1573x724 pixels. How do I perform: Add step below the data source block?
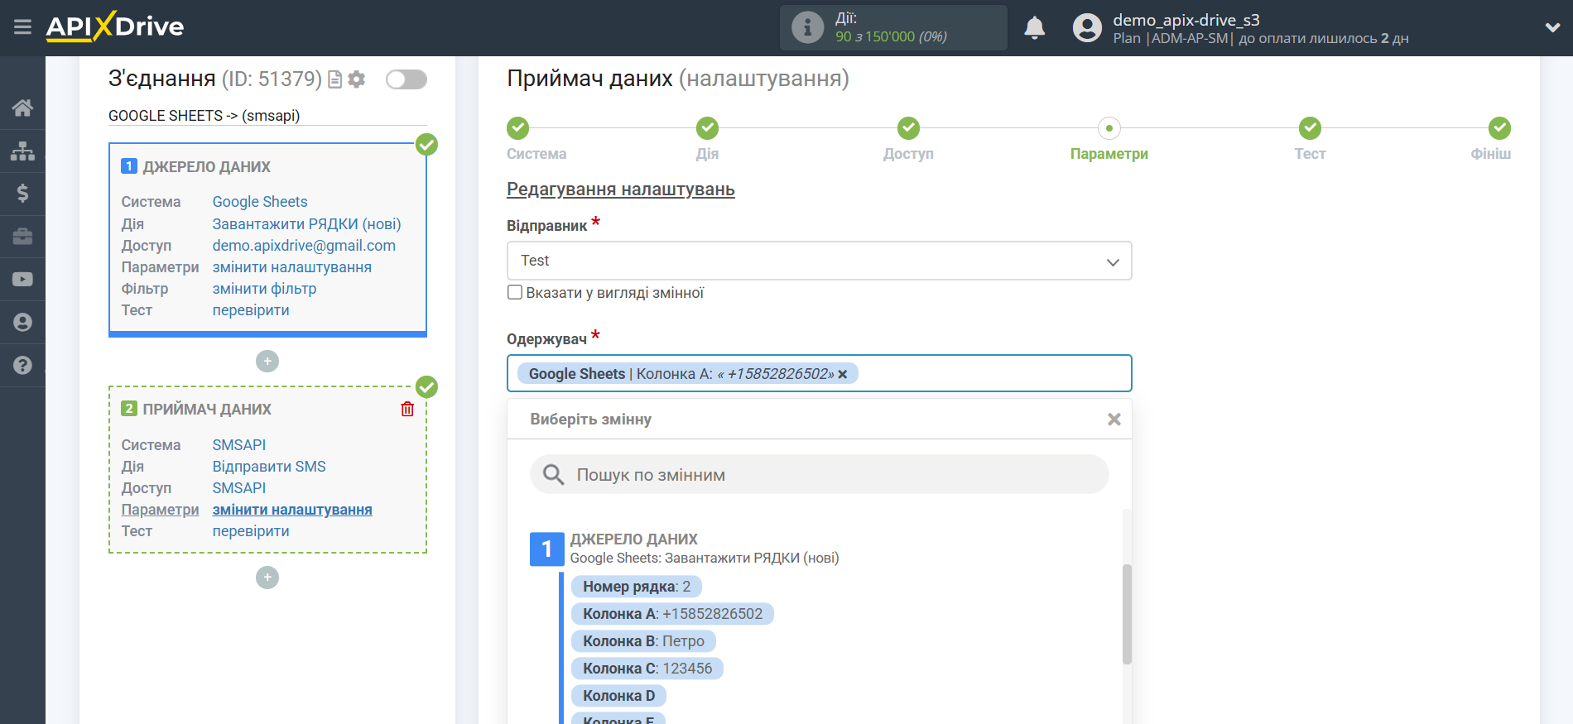(x=267, y=362)
